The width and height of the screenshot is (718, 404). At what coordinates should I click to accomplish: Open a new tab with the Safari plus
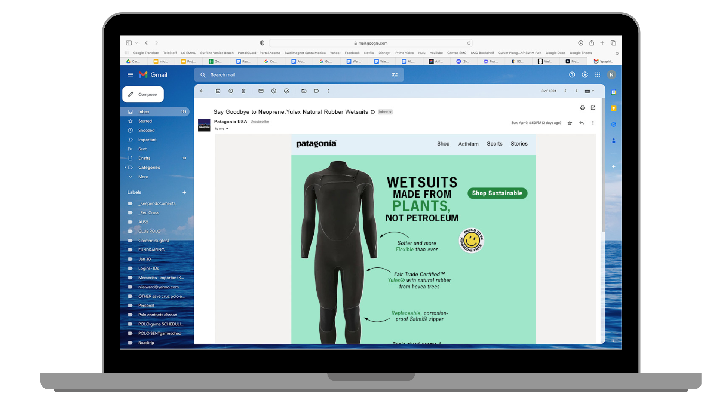click(602, 43)
